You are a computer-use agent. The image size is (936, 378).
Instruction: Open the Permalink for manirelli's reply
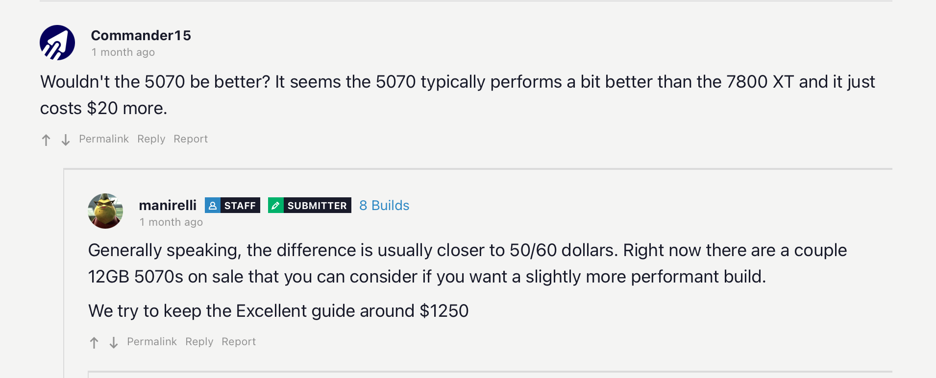[x=151, y=342]
